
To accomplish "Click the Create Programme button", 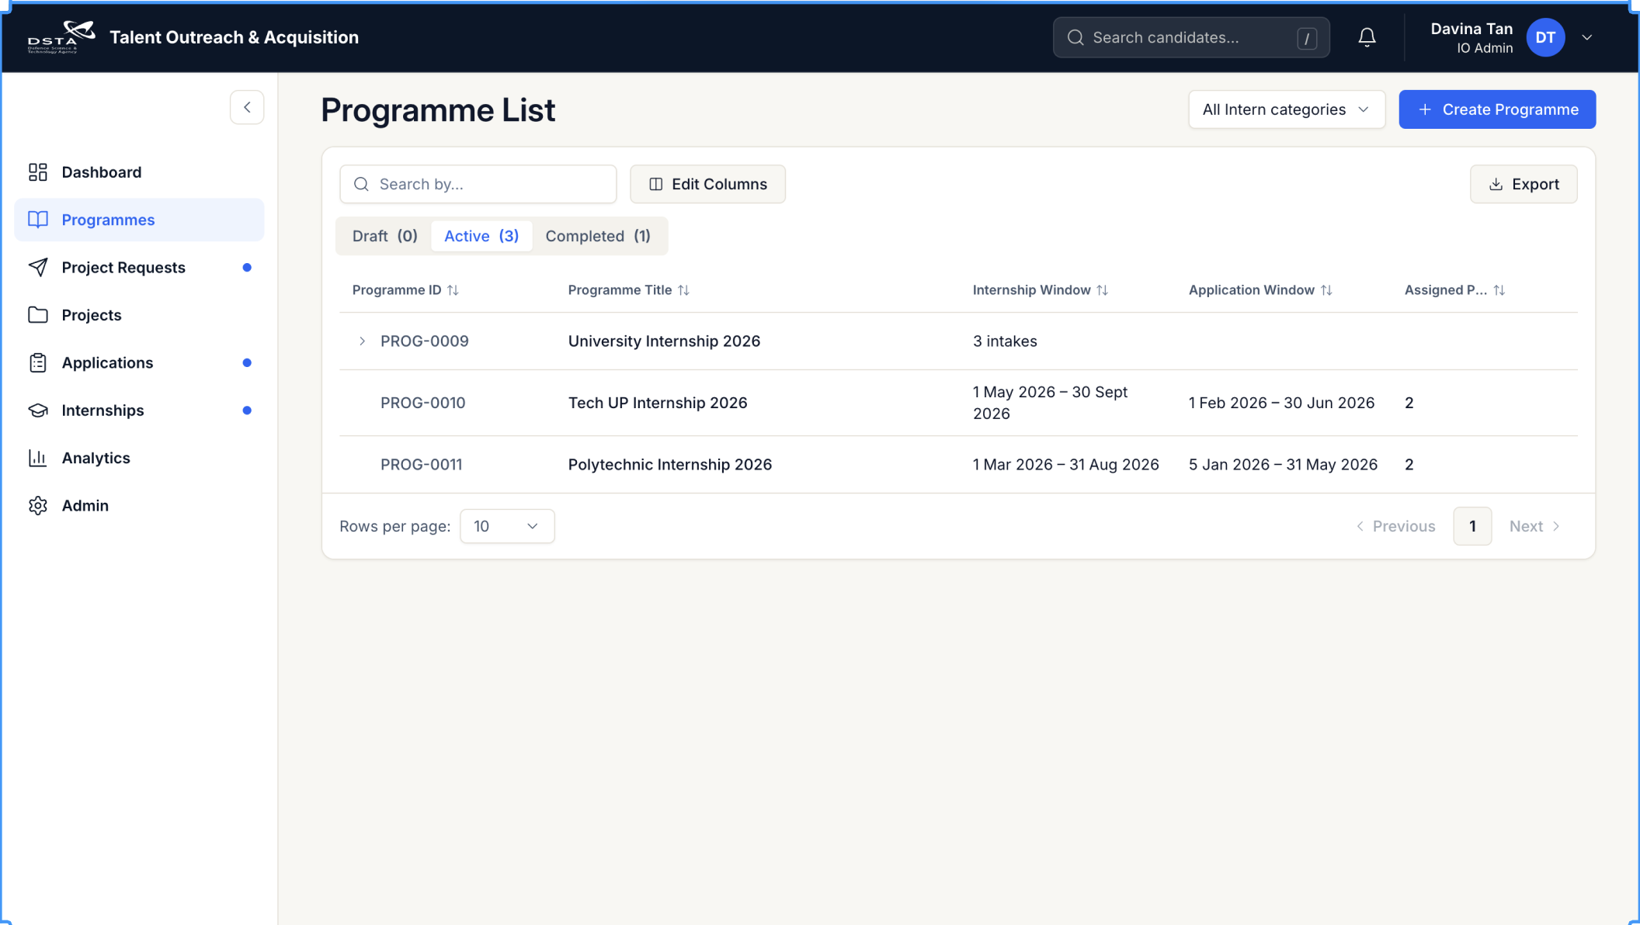I will (x=1497, y=109).
